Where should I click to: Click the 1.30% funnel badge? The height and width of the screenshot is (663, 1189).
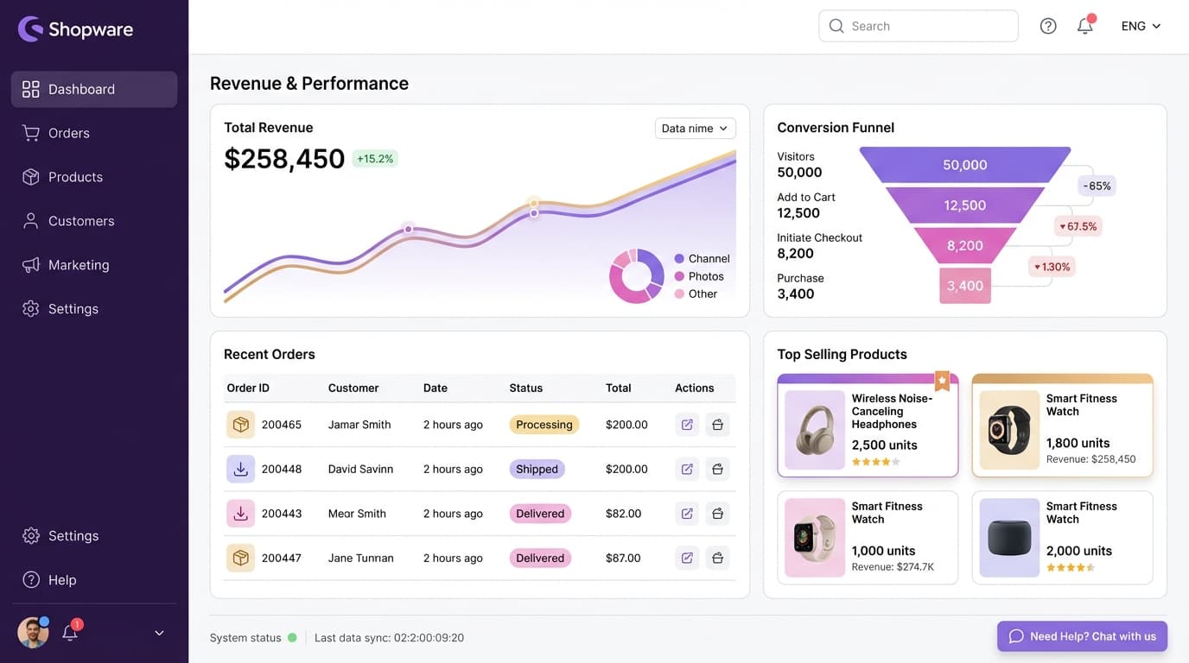(x=1052, y=267)
